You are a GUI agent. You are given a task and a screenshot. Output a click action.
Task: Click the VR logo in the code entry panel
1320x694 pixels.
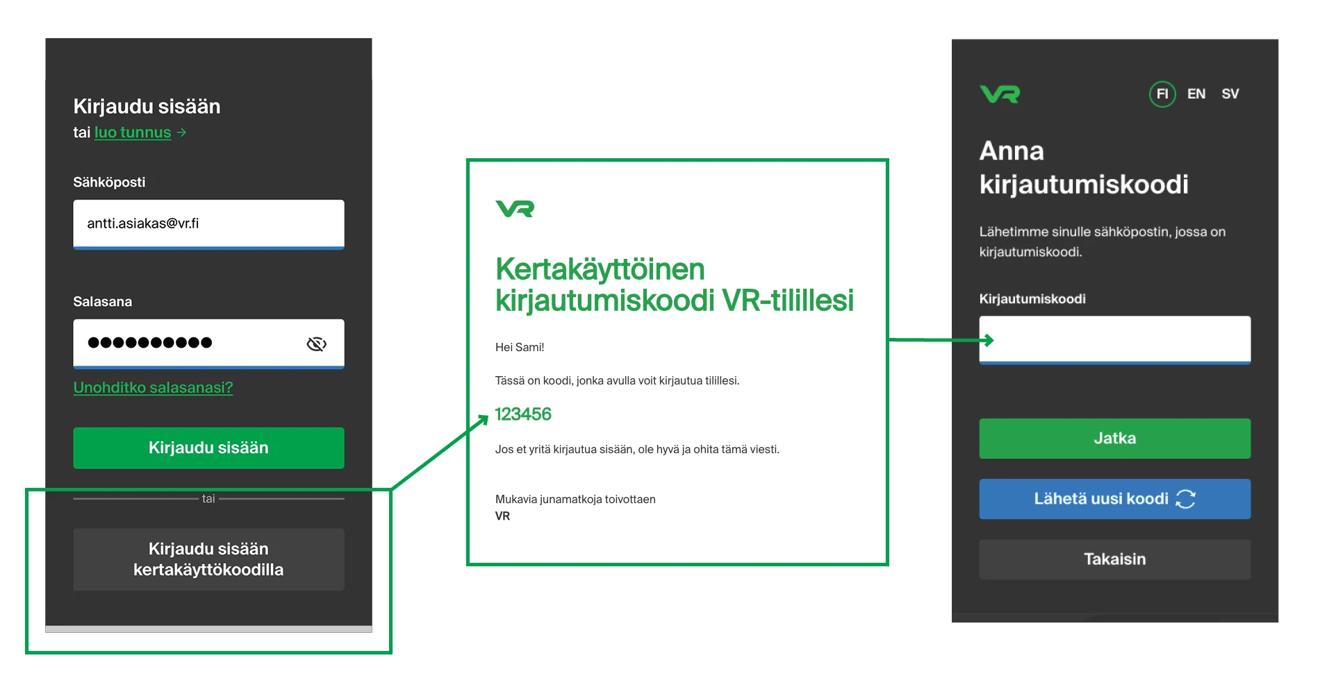[x=1000, y=94]
